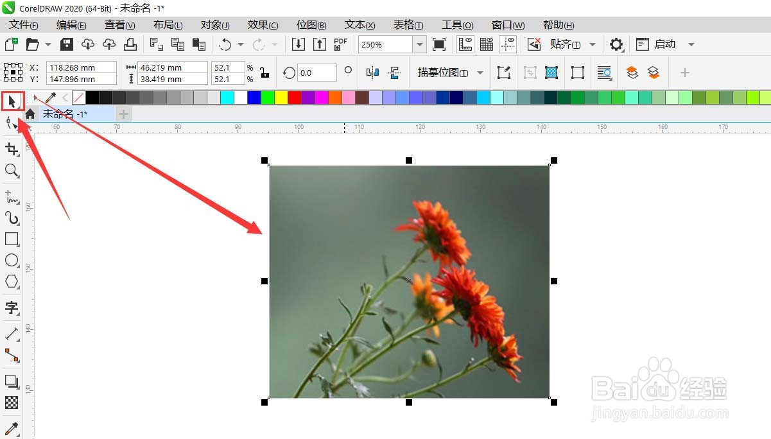Toggle the proportional scale lock

(264, 73)
